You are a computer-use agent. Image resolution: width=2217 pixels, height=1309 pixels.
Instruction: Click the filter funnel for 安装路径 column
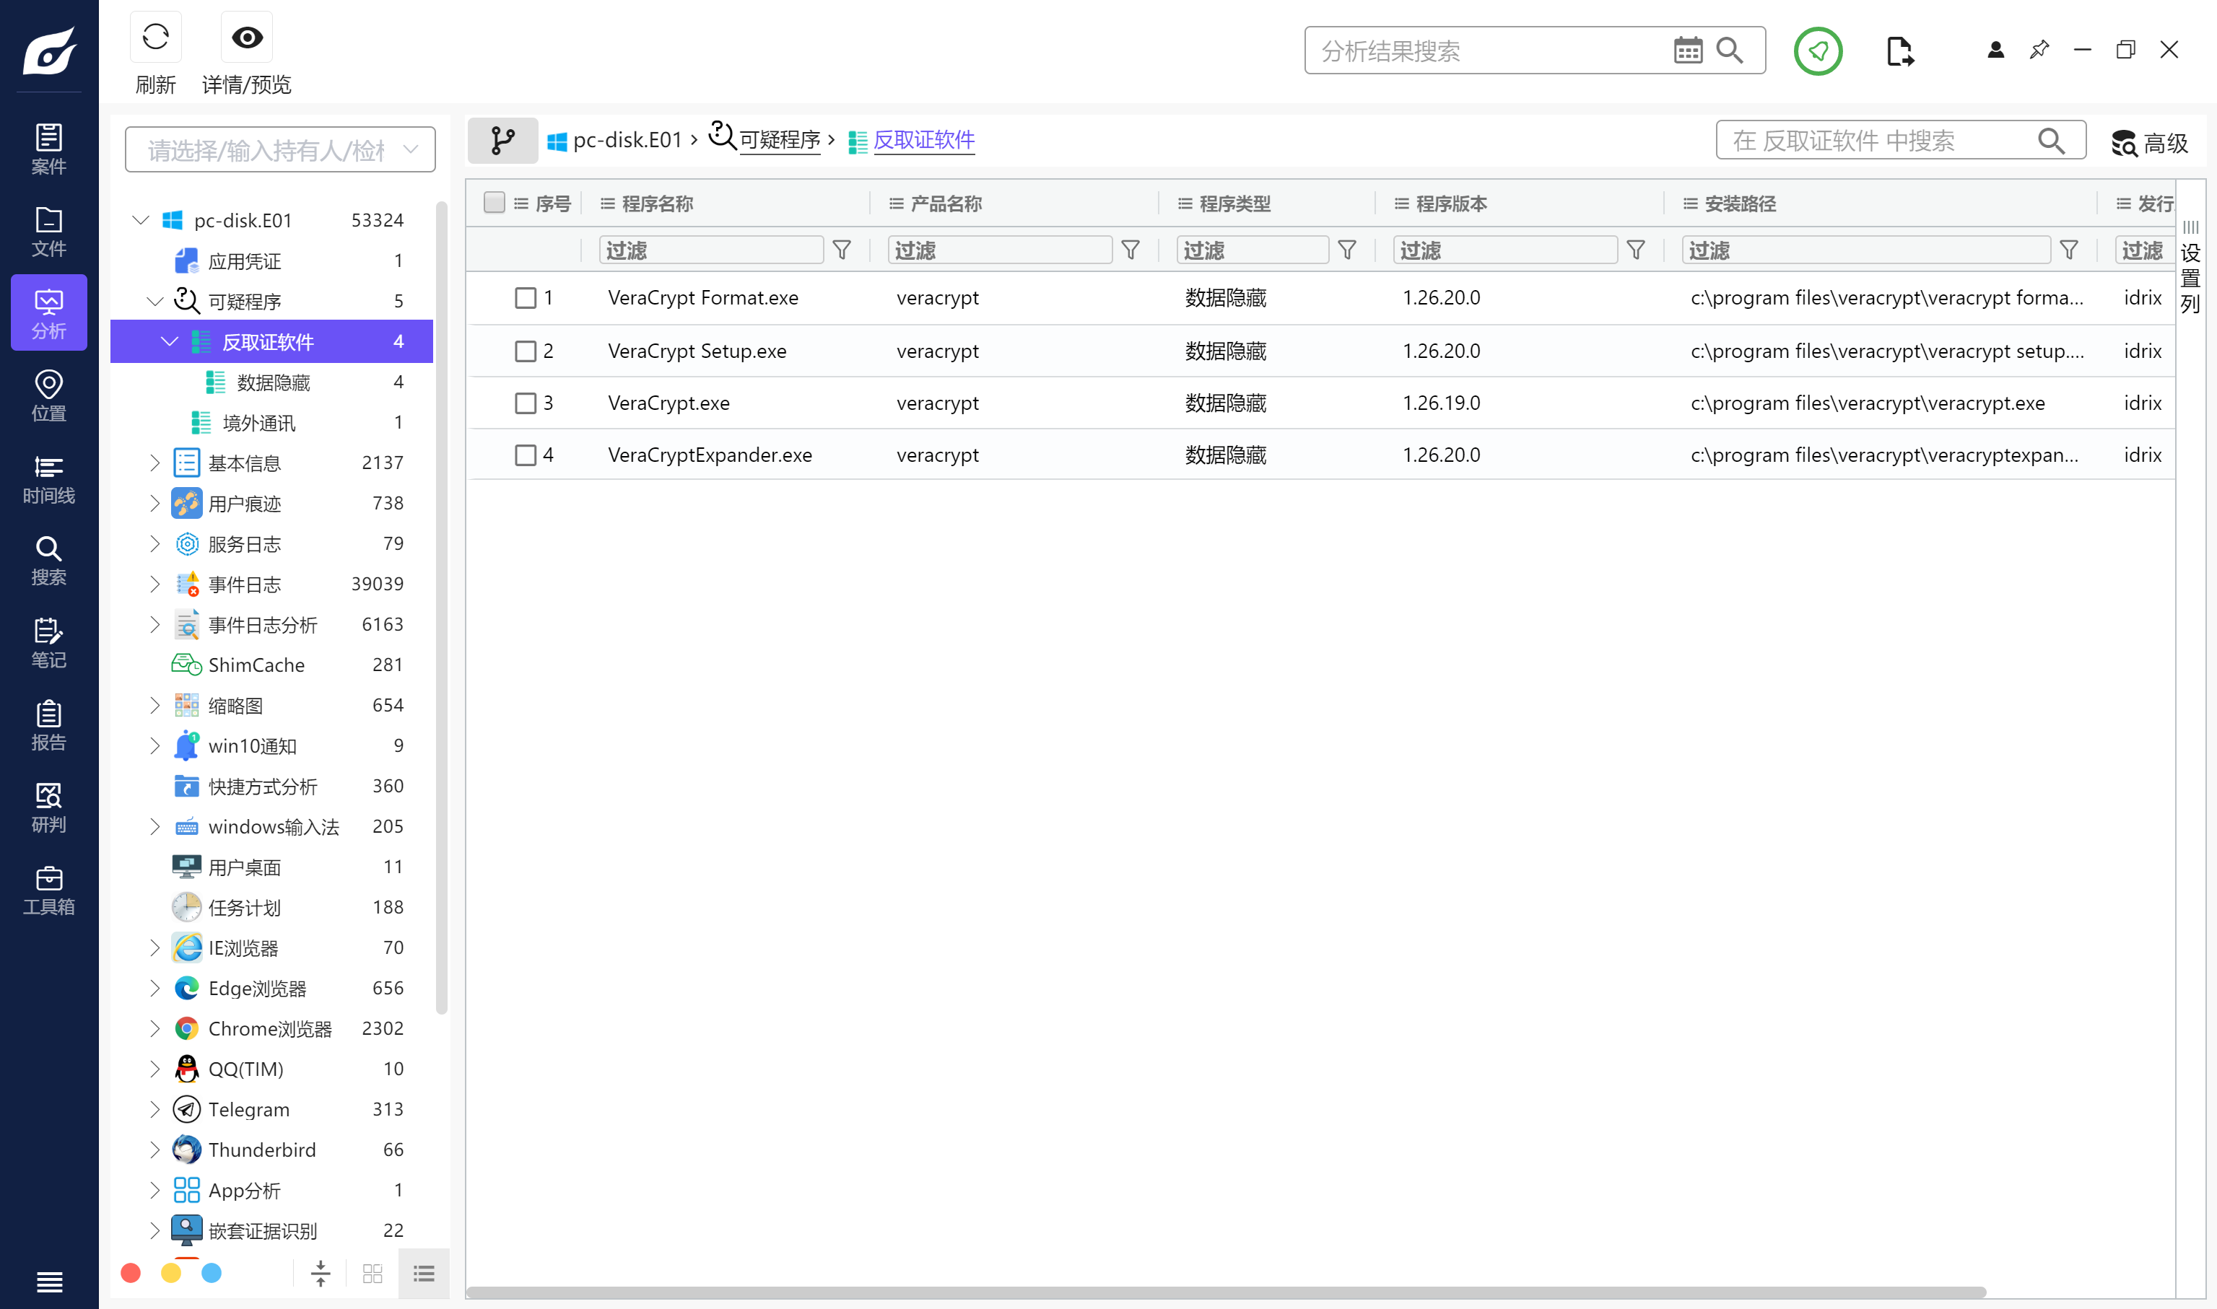[x=2070, y=250]
